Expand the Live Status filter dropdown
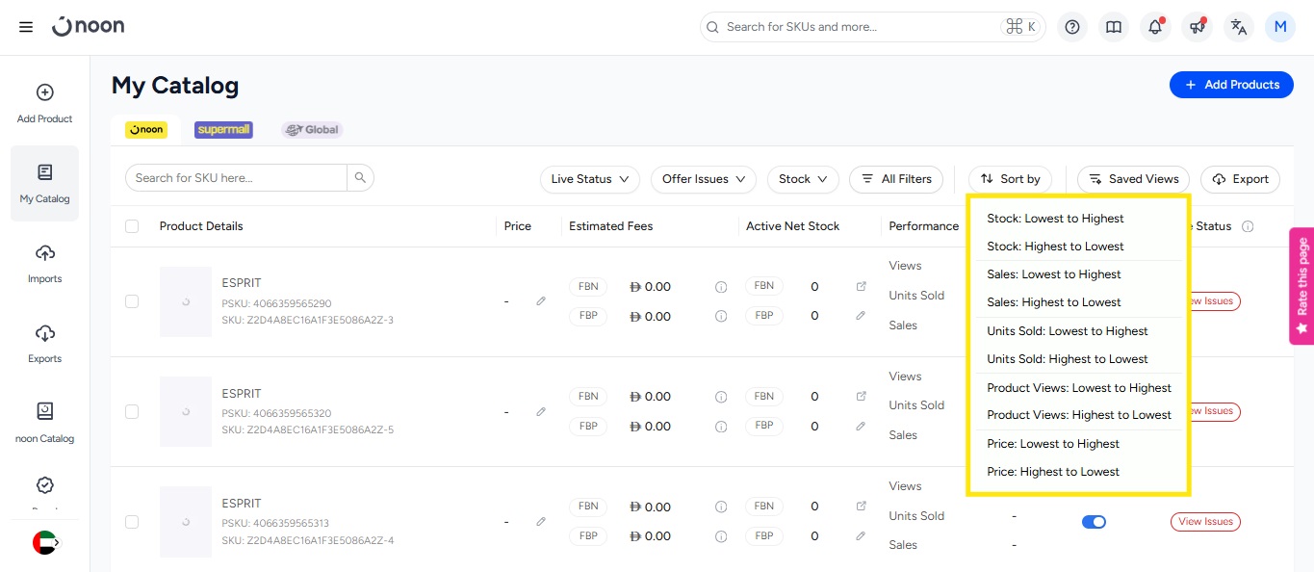Screen dimensions: 1314x572 [590, 179]
